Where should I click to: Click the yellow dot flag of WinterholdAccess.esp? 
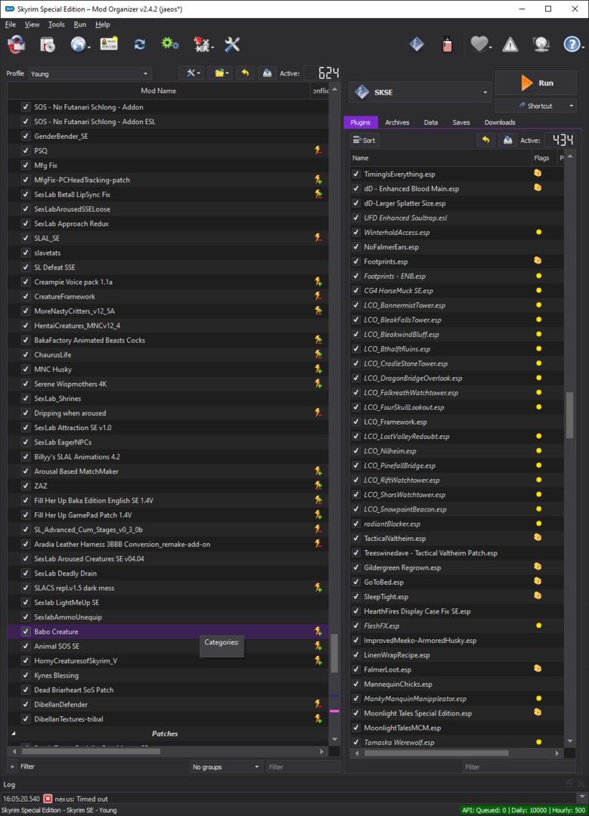click(539, 232)
